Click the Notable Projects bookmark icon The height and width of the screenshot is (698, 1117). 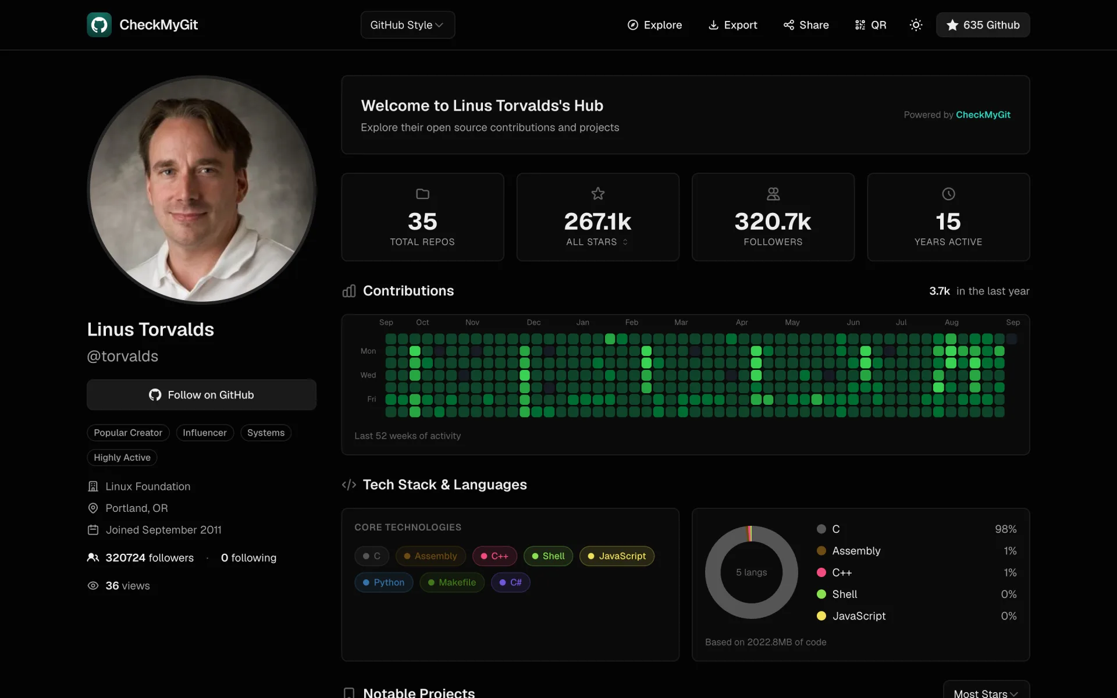click(349, 693)
